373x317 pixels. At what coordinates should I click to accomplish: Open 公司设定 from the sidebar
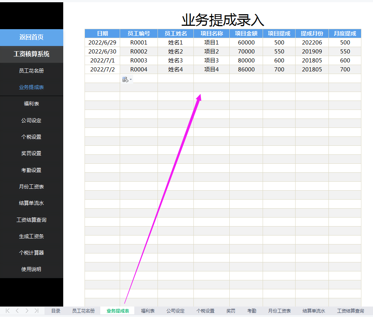31,120
